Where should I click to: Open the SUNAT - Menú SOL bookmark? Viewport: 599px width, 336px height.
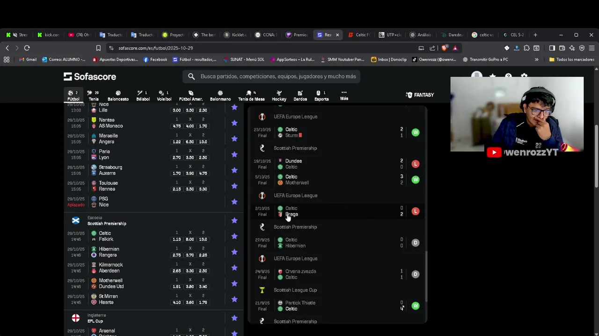pos(243,60)
